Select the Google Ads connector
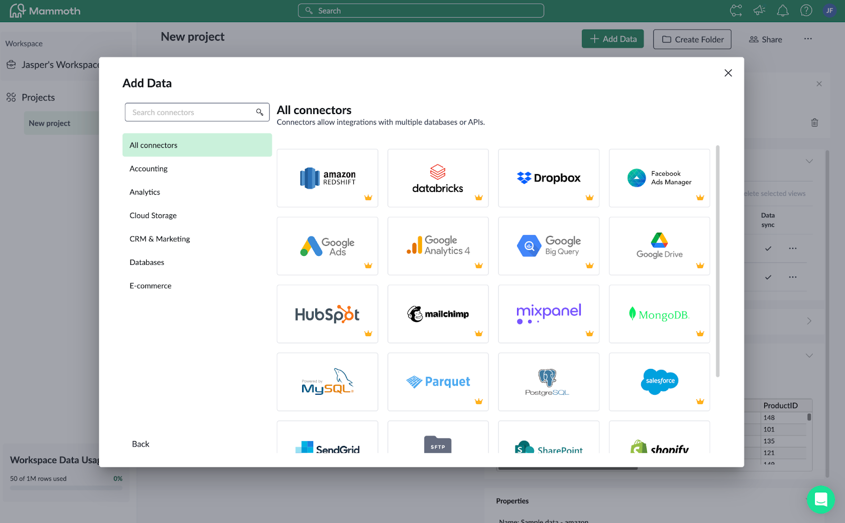This screenshot has height=523, width=845. tap(327, 246)
